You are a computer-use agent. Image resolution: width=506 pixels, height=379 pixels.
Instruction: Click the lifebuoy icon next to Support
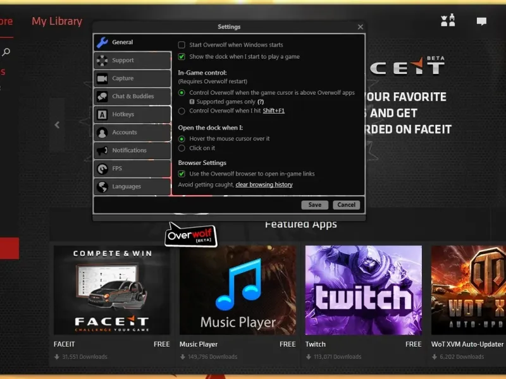click(x=102, y=60)
